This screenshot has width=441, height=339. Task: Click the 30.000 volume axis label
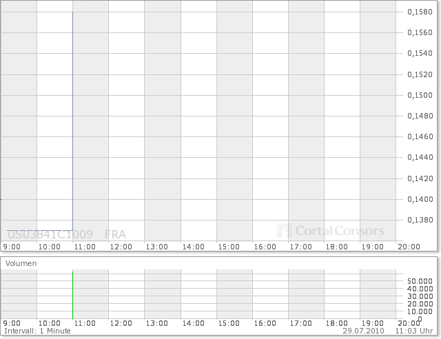pyautogui.click(x=420, y=296)
